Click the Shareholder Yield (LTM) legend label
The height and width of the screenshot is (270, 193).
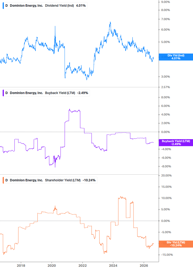pyautogui.click(x=63, y=180)
